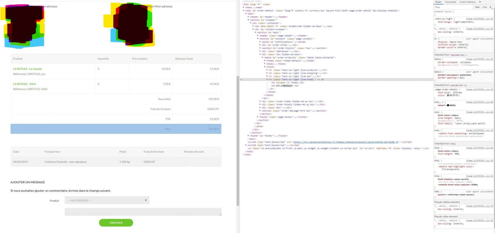Click the #000 color swatch in body, p rule
The image size is (495, 233).
point(448,105)
